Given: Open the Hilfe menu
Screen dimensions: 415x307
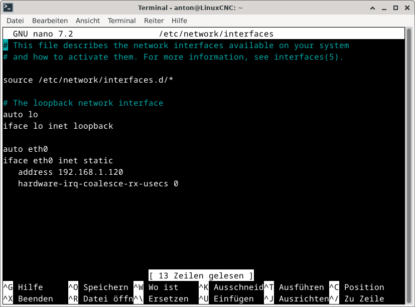Looking at the screenshot, I should (x=179, y=21).
